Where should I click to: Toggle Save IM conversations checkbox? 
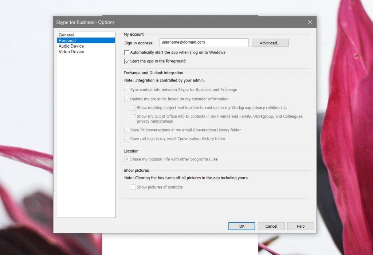[127, 130]
